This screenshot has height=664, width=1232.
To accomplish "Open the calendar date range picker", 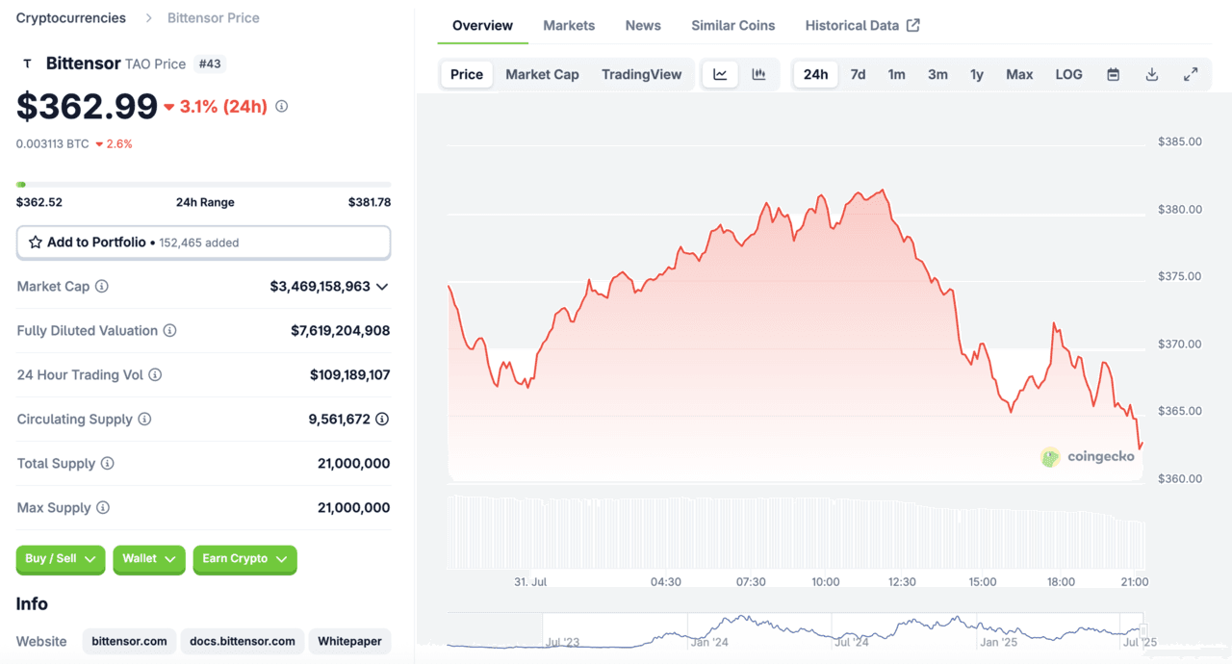I will (x=1114, y=74).
